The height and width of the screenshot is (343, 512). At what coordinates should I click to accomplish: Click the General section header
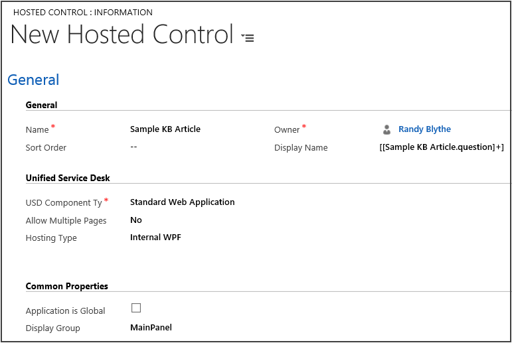41,105
